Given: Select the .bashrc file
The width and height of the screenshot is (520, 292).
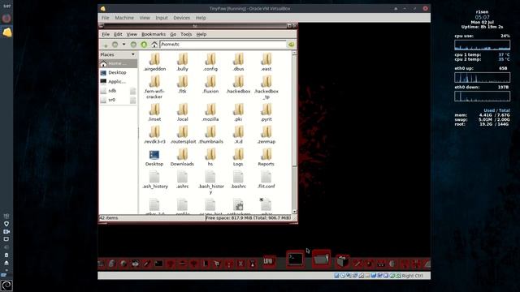Looking at the screenshot, I should 238,180.
